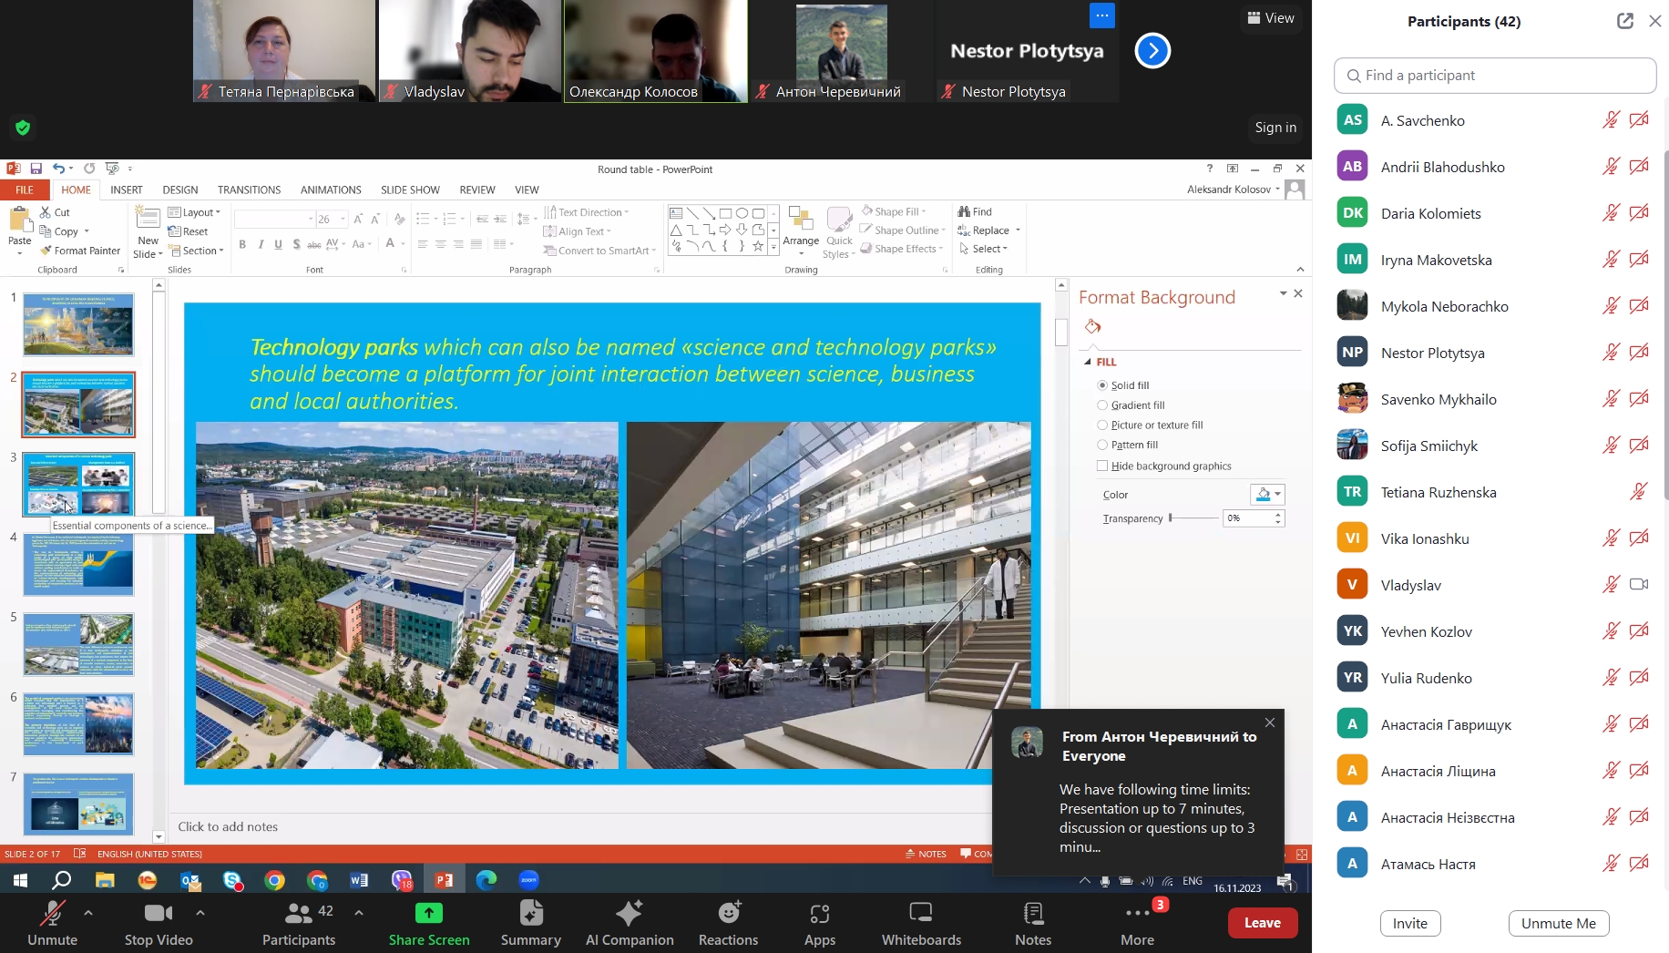Open Reactions menu

(x=728, y=923)
